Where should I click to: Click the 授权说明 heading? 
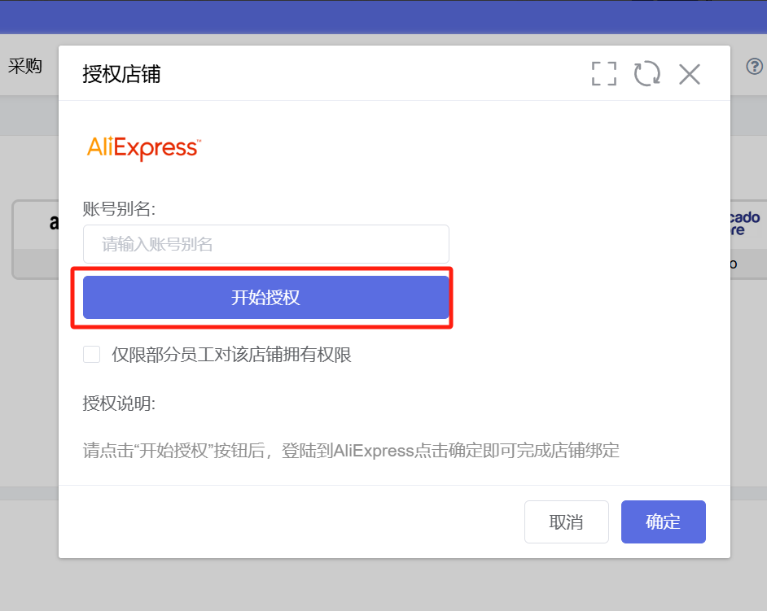(x=119, y=404)
